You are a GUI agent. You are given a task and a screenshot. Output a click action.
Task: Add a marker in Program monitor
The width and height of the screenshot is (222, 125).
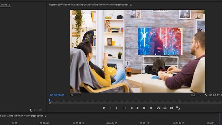point(104,108)
